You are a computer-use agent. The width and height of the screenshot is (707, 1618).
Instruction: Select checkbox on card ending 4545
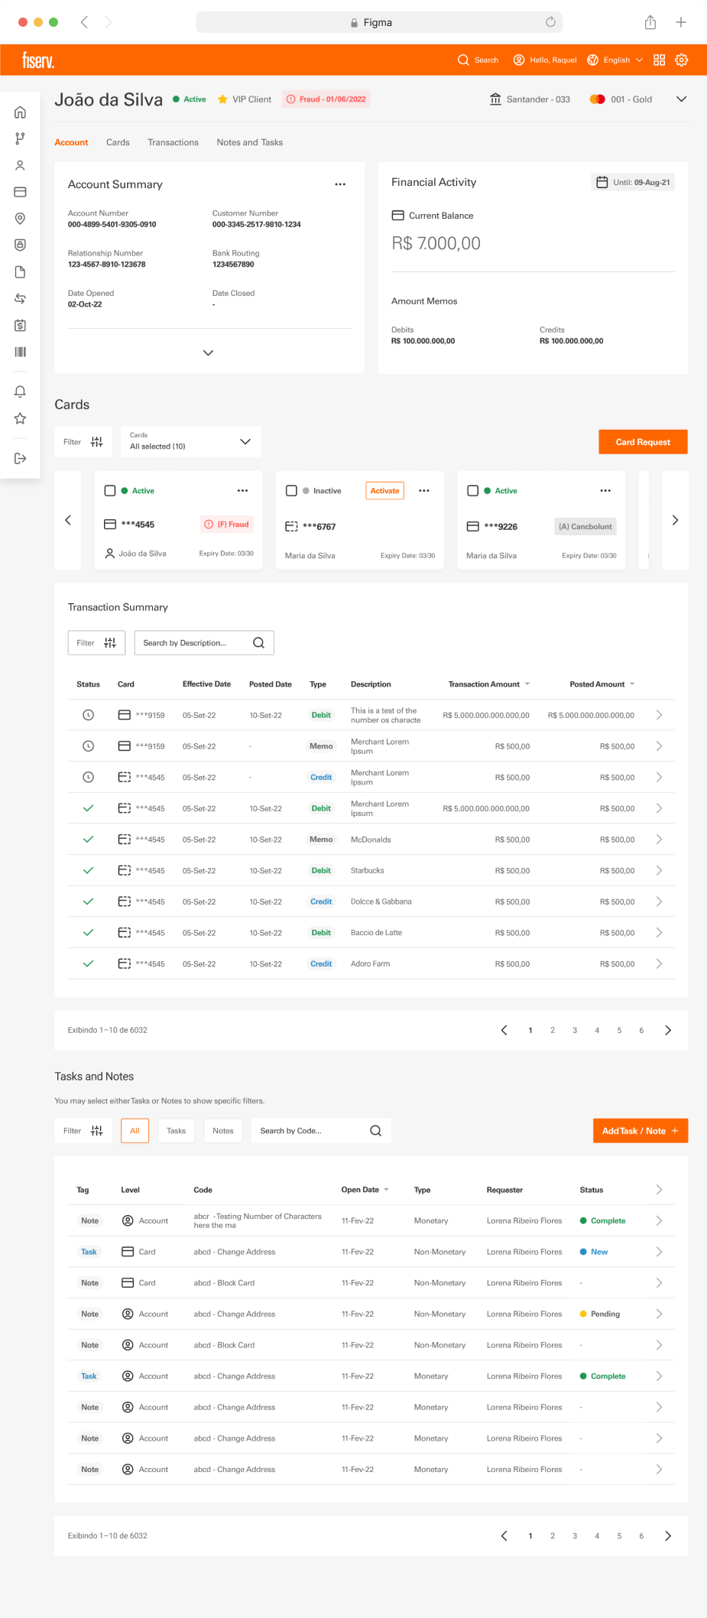(x=110, y=491)
